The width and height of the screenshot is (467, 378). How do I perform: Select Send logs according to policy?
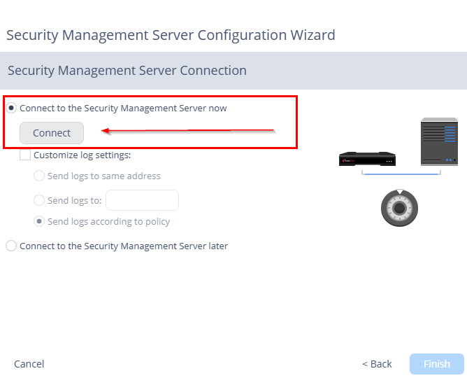[x=39, y=221]
